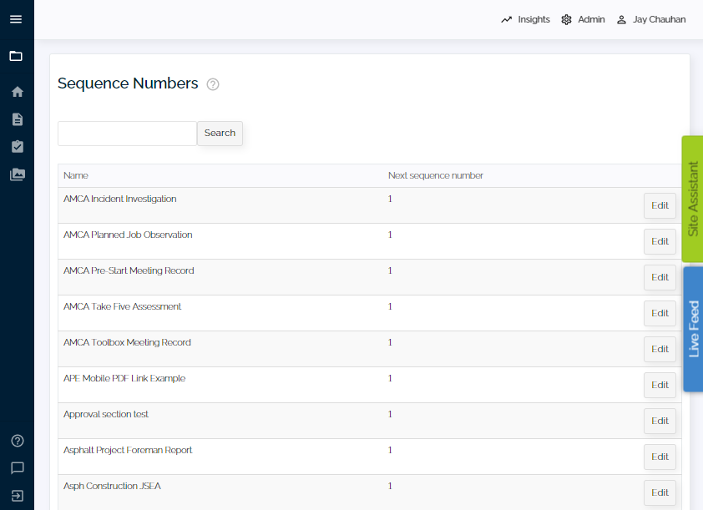The image size is (703, 510).
Task: Open the AMCA Incident Investigation link
Action: [119, 199]
